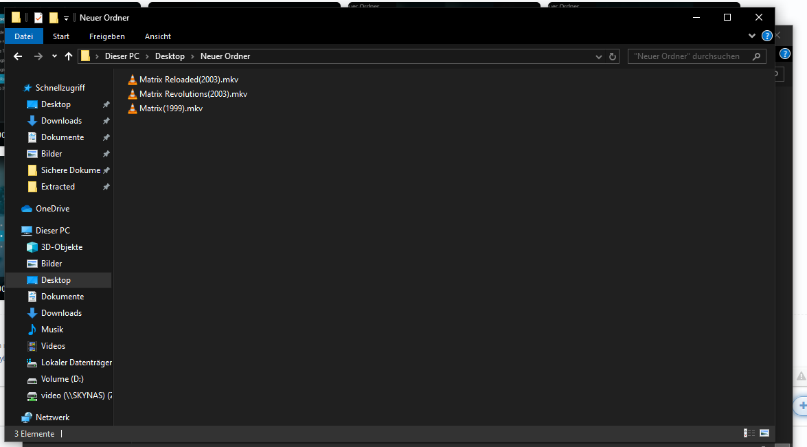Screen dimensions: 807x447
Task: Open the Extracted folder in sidebar
Action: point(58,187)
